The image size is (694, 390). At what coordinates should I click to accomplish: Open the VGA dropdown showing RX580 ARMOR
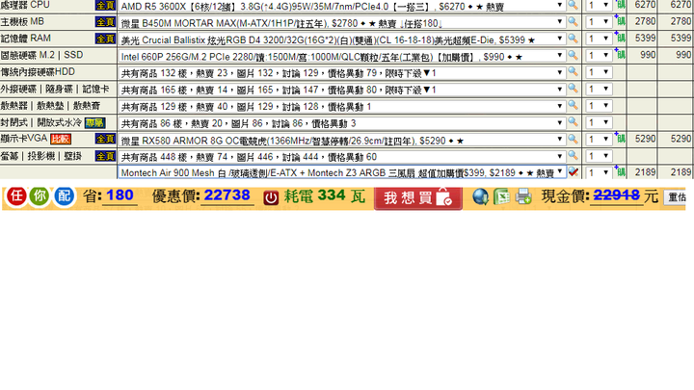(341, 140)
